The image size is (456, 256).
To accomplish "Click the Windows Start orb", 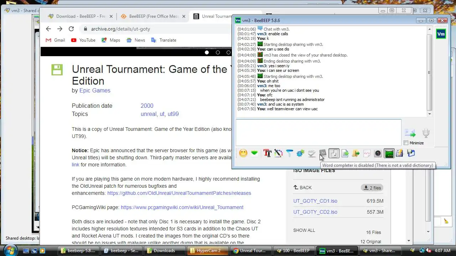I will click(10, 250).
